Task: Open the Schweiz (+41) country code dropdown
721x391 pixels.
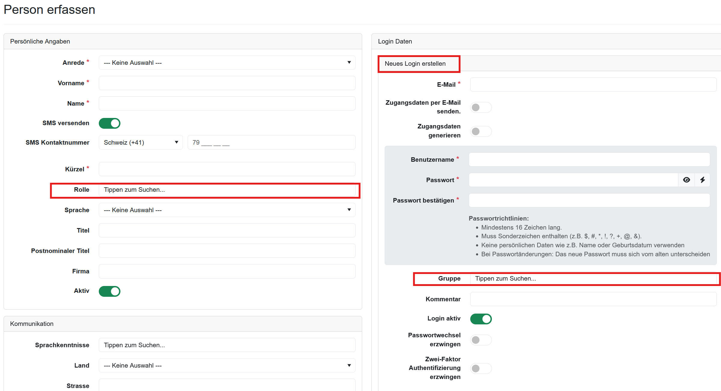Action: 141,143
